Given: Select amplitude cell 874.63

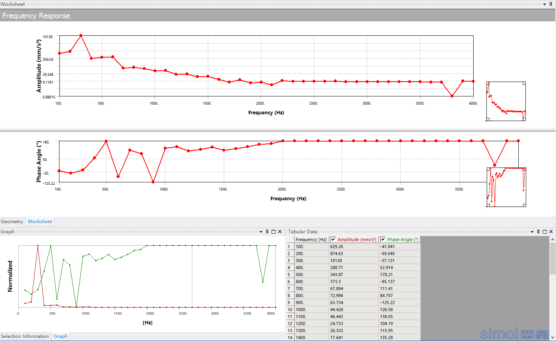Looking at the screenshot, I should point(354,254).
